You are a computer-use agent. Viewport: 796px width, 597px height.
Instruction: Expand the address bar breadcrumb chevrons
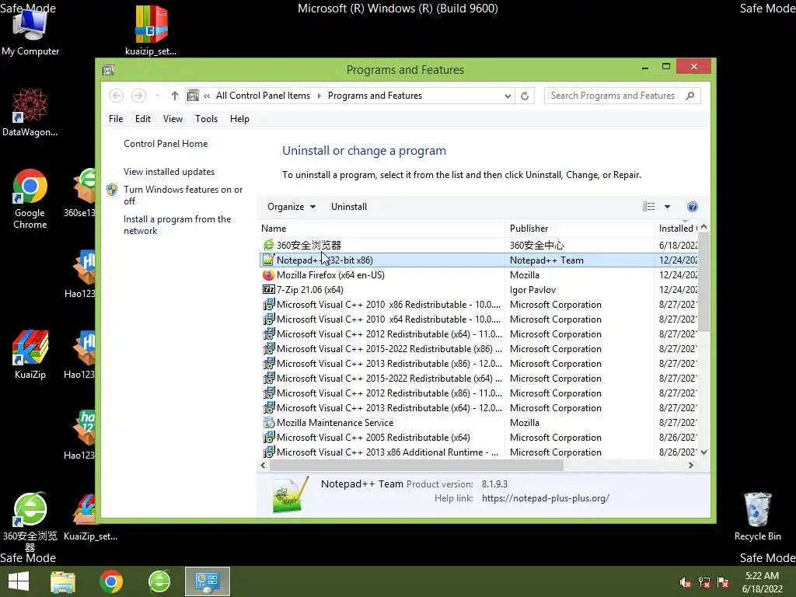coord(207,96)
